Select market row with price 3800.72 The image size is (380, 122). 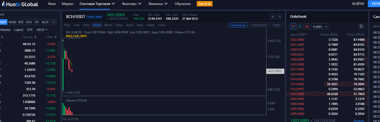tap(28, 50)
